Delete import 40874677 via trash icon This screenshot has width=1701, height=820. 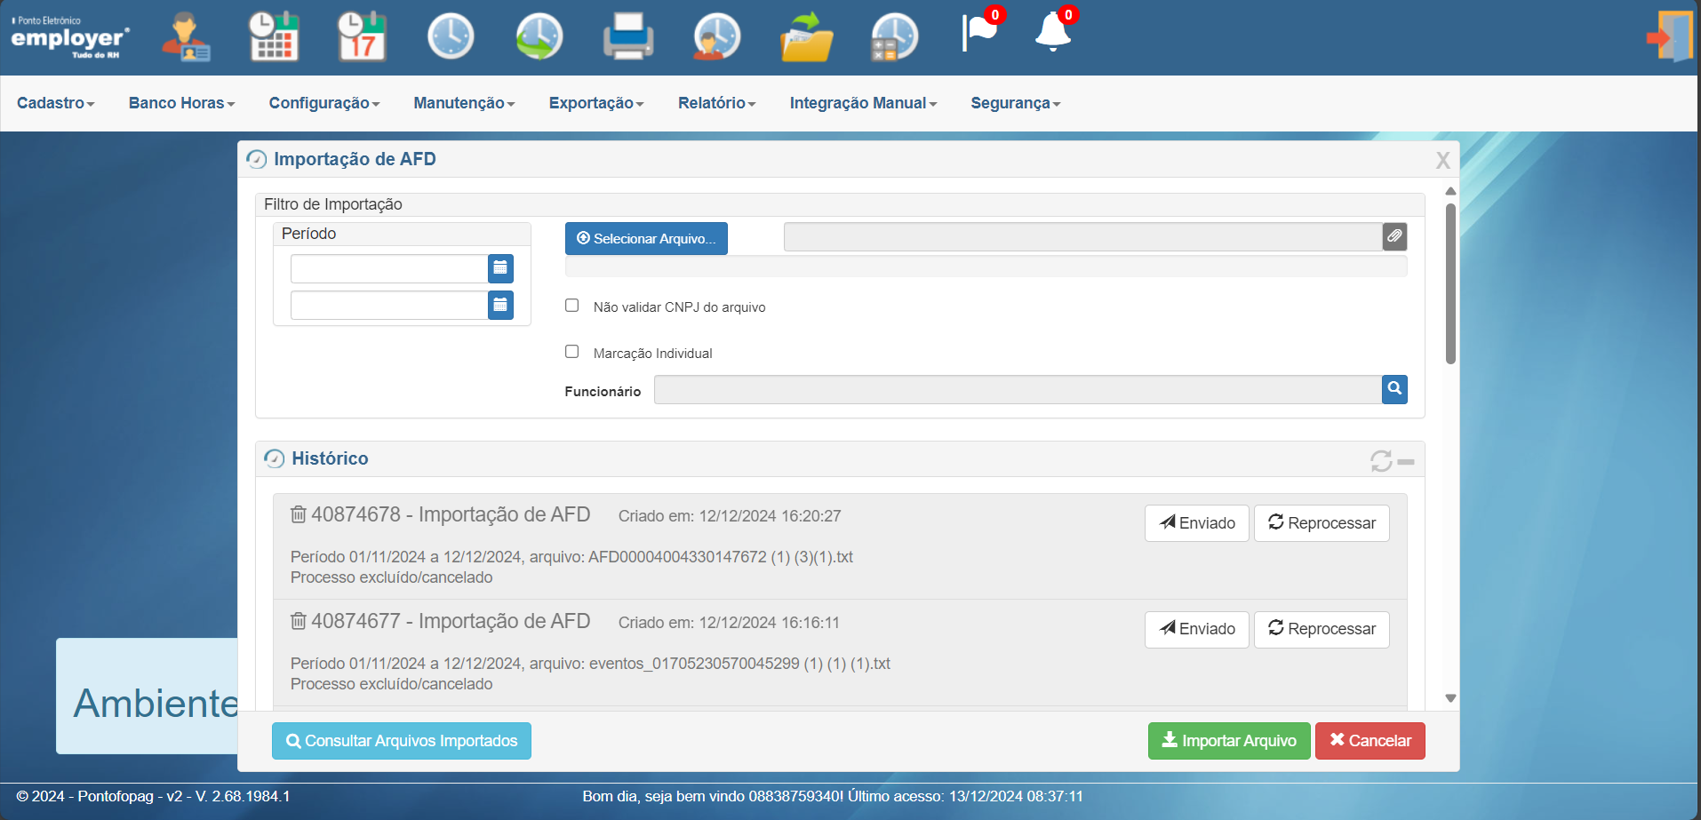tap(299, 621)
